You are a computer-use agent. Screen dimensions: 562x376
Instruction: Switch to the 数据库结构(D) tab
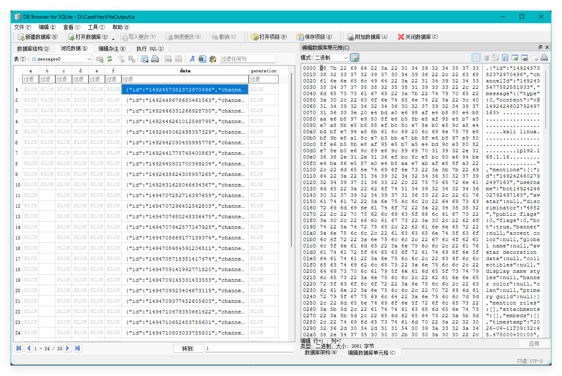tap(33, 49)
